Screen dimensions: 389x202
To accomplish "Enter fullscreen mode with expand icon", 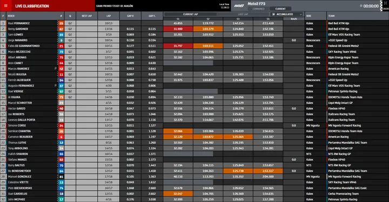I will 385,3.
